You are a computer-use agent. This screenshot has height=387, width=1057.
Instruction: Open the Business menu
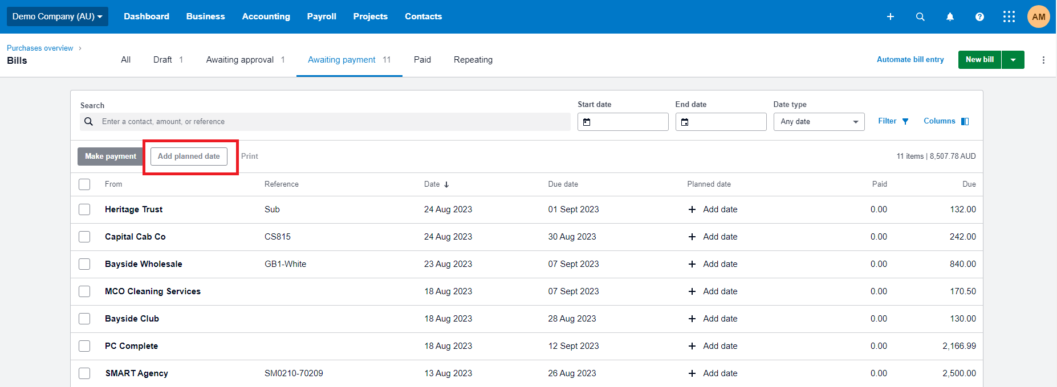click(x=206, y=17)
